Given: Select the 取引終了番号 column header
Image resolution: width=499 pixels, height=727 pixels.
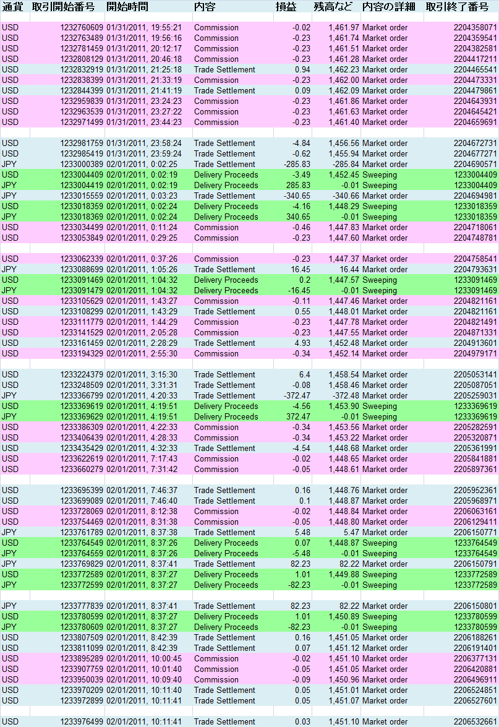Looking at the screenshot, I should (457, 7).
